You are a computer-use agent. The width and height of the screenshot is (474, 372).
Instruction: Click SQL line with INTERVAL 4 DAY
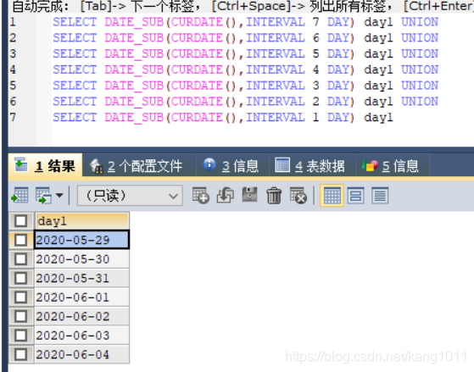coord(245,69)
